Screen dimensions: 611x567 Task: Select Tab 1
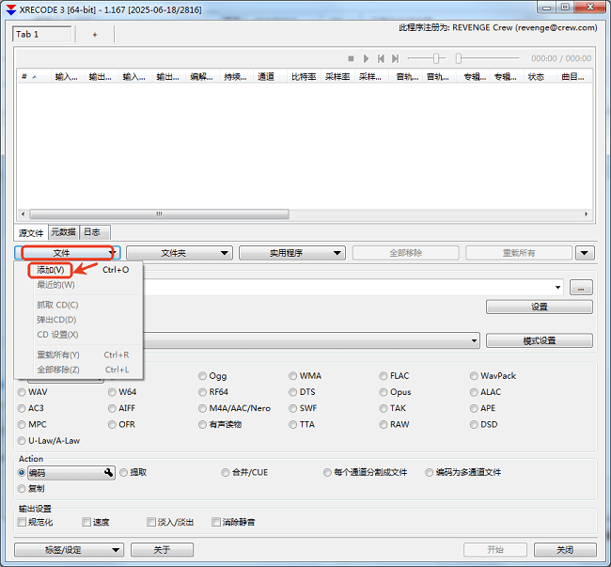click(x=42, y=34)
